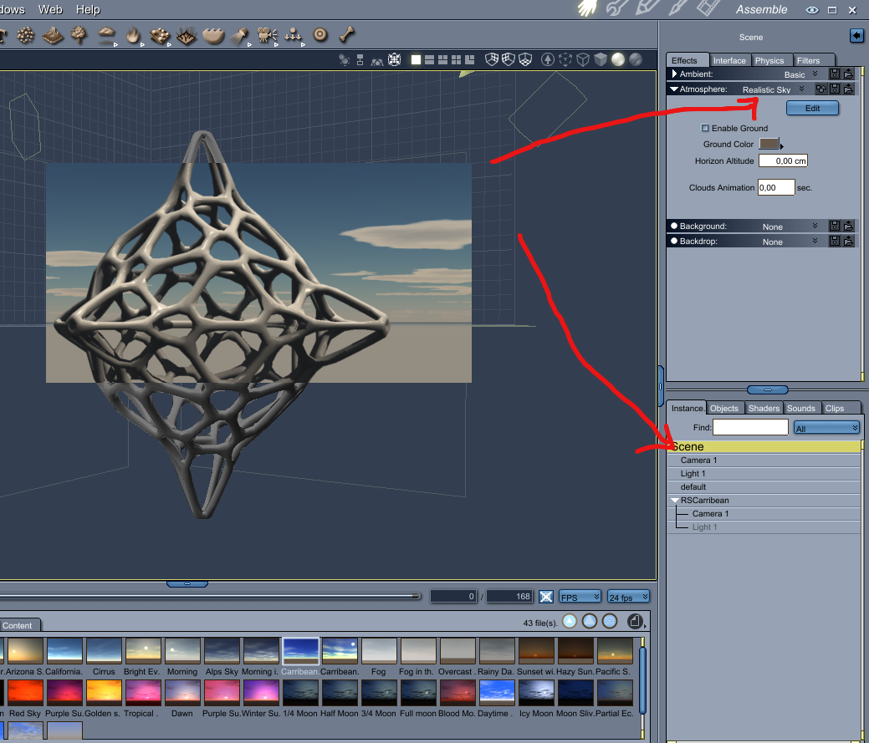The width and height of the screenshot is (869, 743).
Task: Click the Find search field
Action: pyautogui.click(x=750, y=427)
